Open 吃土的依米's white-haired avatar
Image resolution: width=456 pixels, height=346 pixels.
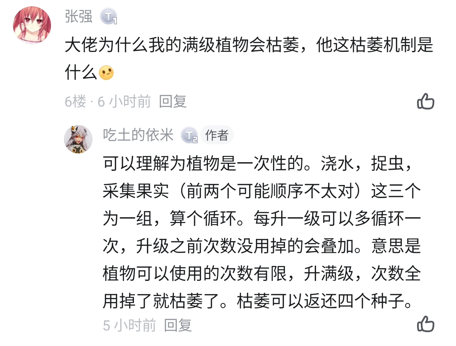coord(78,139)
